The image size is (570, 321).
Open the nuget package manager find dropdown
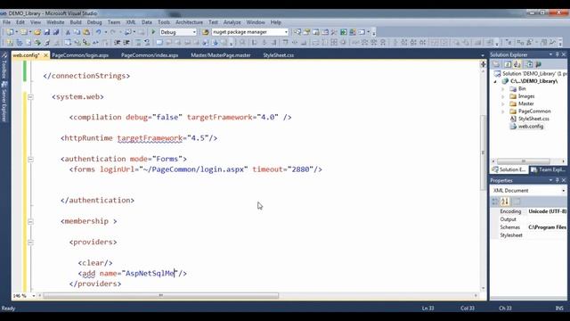[286, 32]
